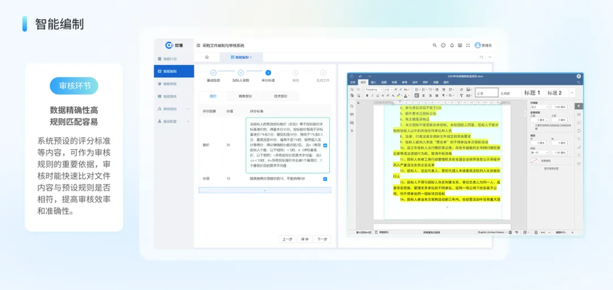
Task: Open the background color swatch dropdown
Action: pyautogui.click(x=535, y=161)
